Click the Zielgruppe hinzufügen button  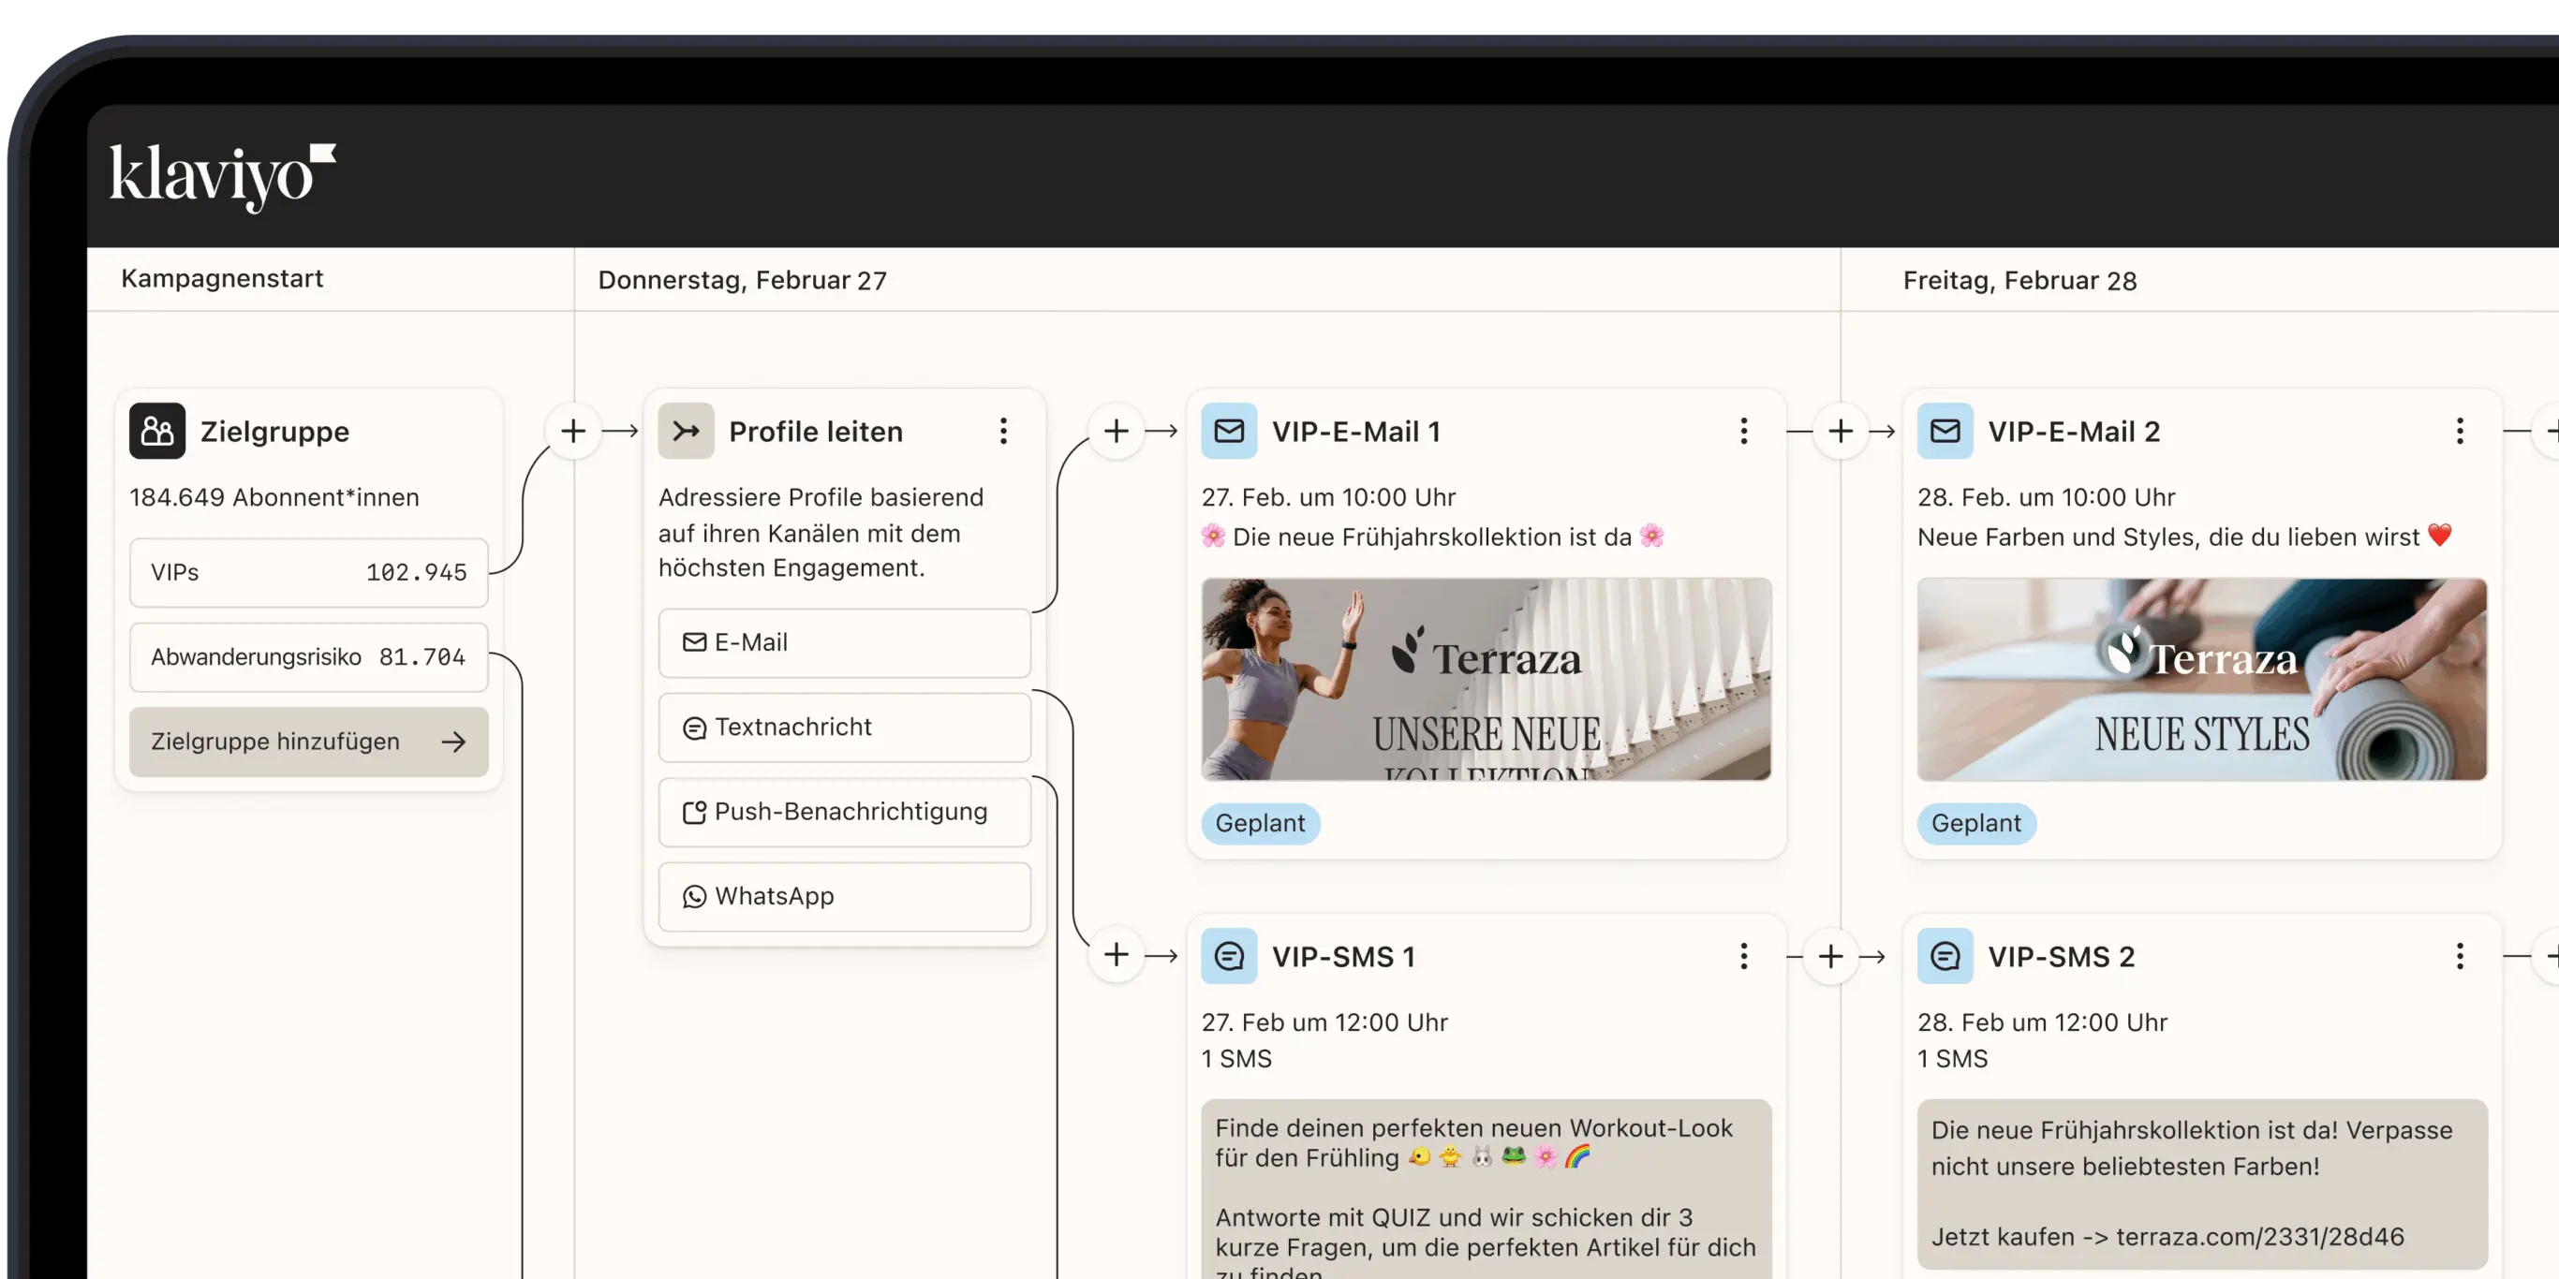point(309,742)
